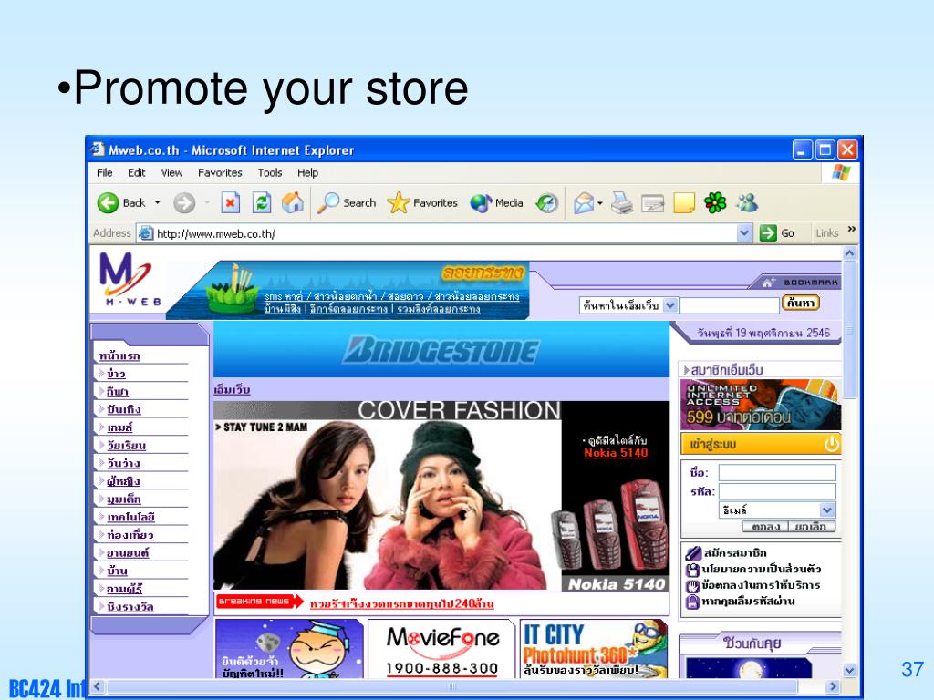Viewport: 934px width, 700px height.
Task: Open the หน้าแรก sidebar link
Action: click(119, 356)
